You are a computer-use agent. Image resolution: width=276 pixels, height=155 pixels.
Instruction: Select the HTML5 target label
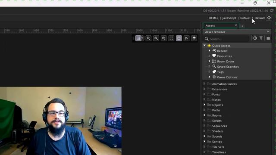(x=213, y=18)
